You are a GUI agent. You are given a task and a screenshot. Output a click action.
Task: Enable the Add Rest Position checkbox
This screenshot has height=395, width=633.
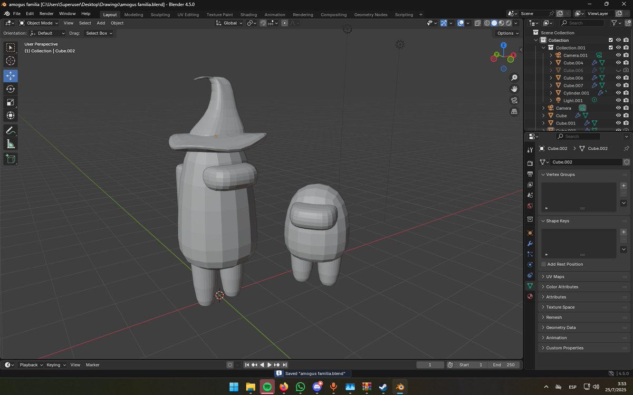coord(544,264)
